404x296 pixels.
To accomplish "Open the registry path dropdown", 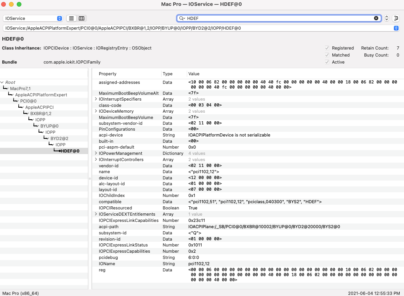I will click(x=396, y=28).
